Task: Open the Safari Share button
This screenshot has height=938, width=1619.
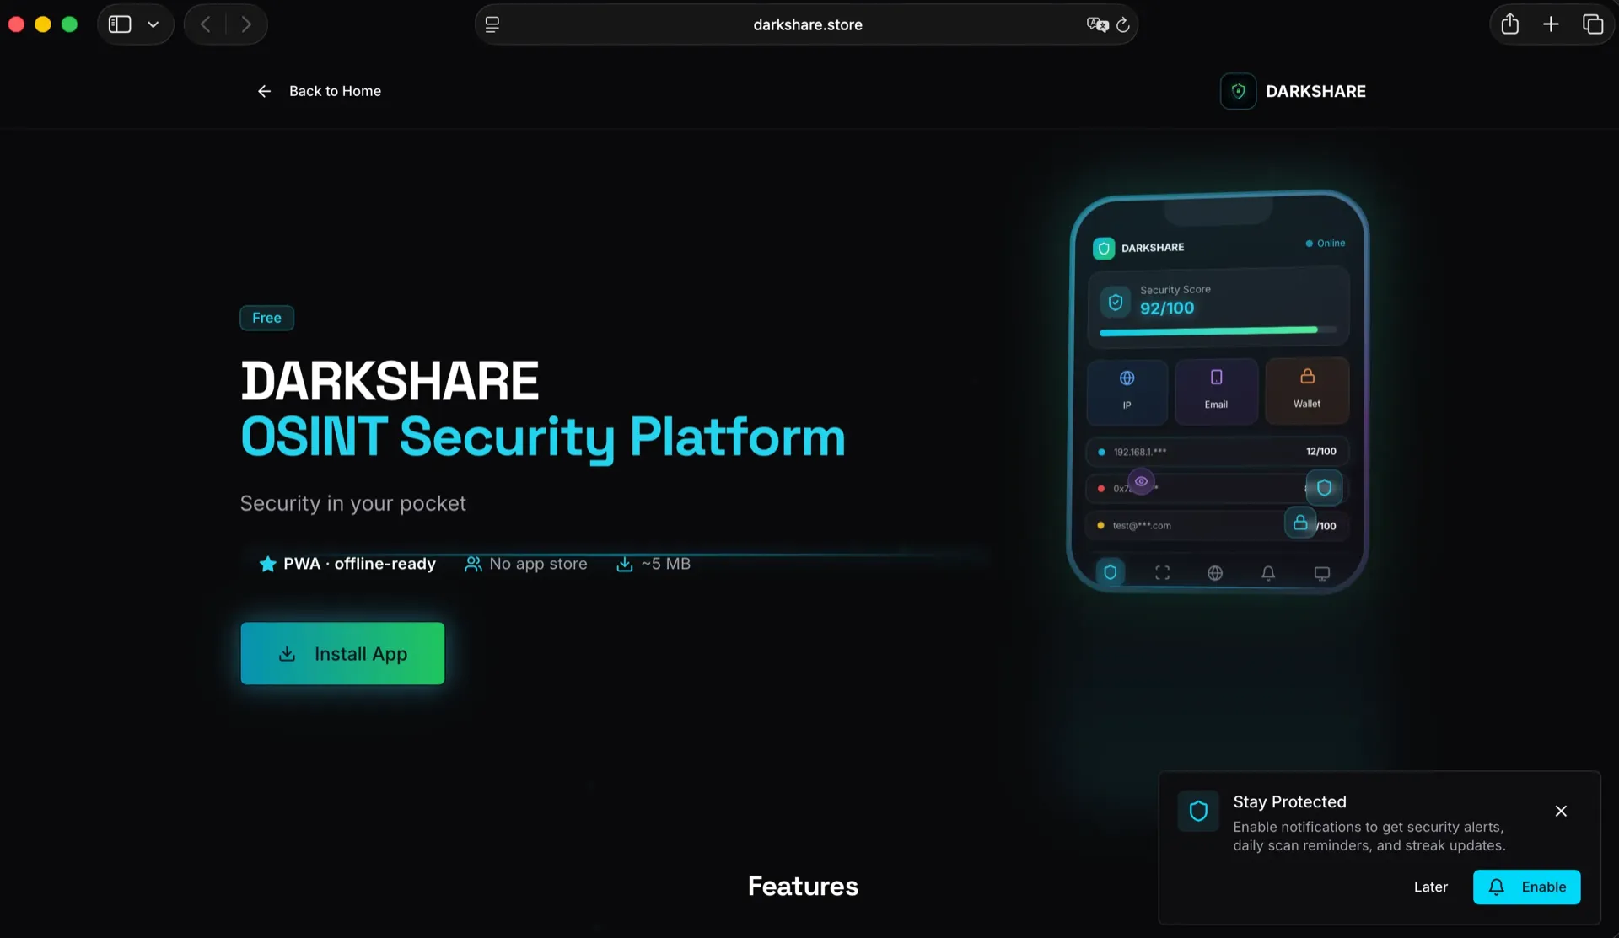Action: coord(1509,24)
